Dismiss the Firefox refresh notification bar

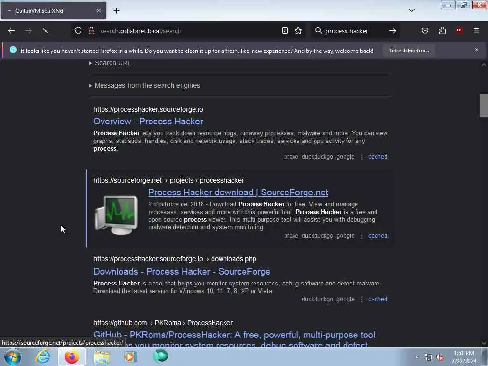coord(477,50)
